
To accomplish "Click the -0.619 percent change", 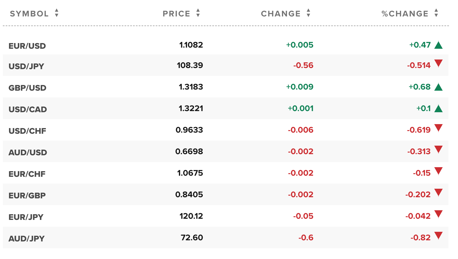I will (419, 130).
